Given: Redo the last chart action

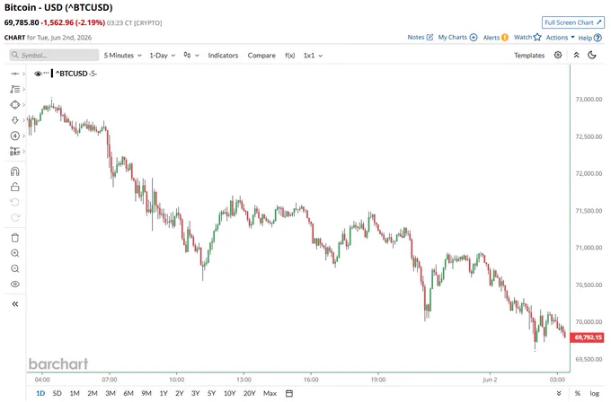Looking at the screenshot, I should pyautogui.click(x=14, y=217).
